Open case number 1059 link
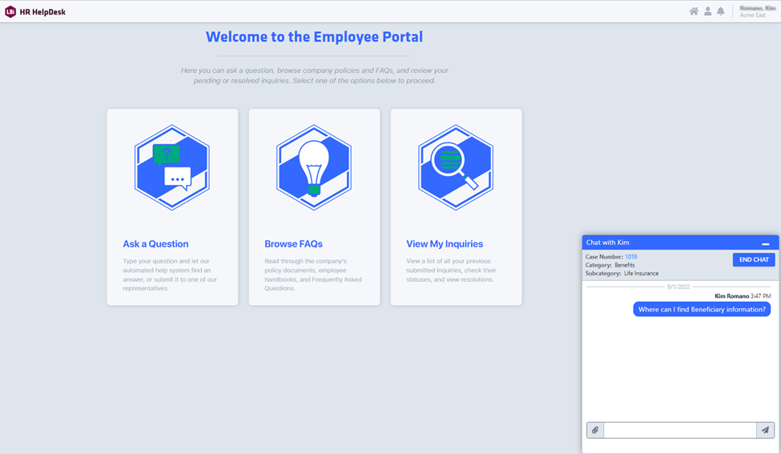Image resolution: width=781 pixels, height=454 pixels. tap(631, 257)
